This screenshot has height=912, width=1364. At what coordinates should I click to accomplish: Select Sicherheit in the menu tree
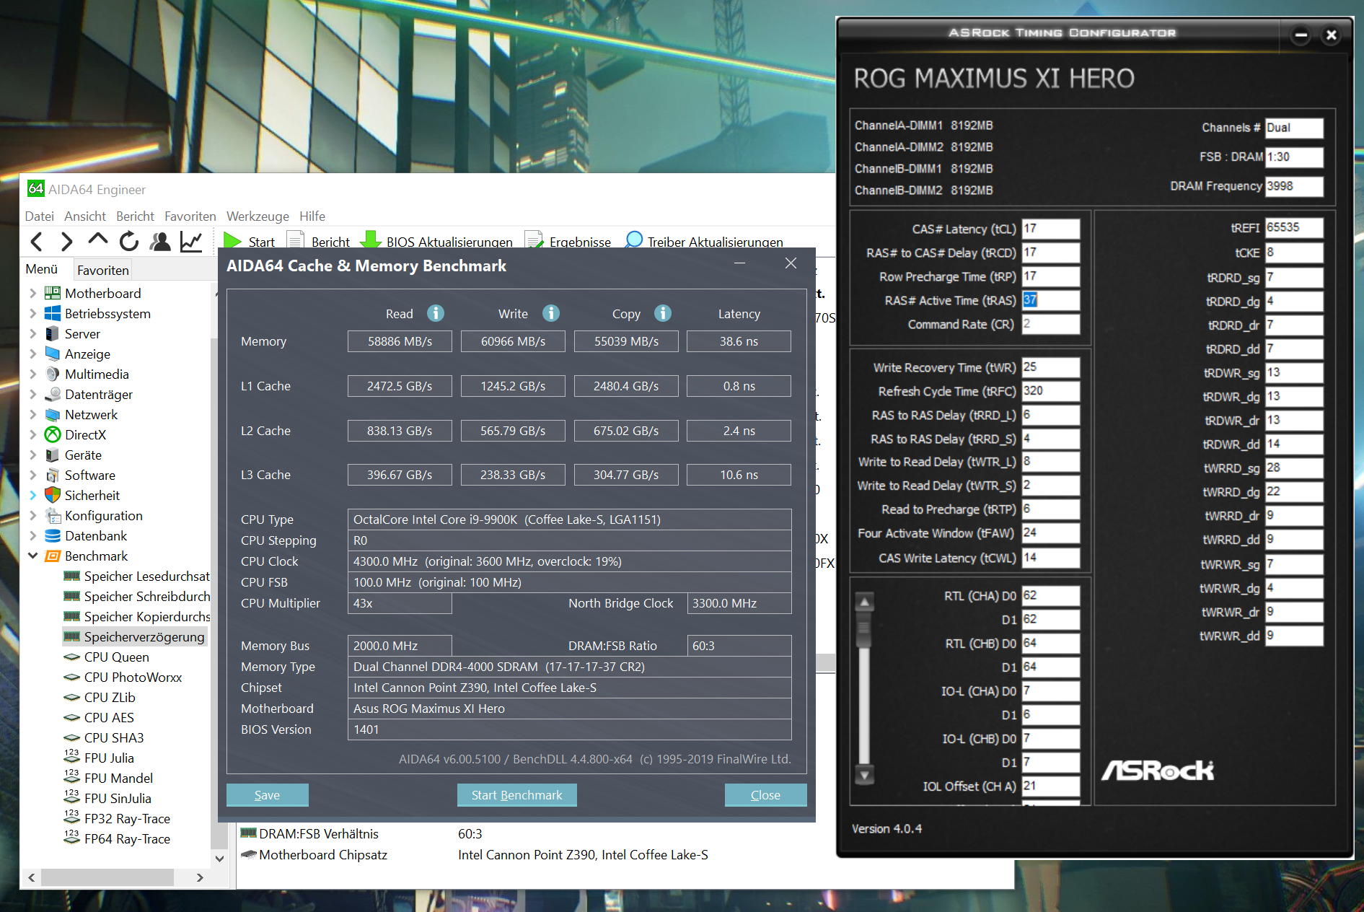point(92,496)
